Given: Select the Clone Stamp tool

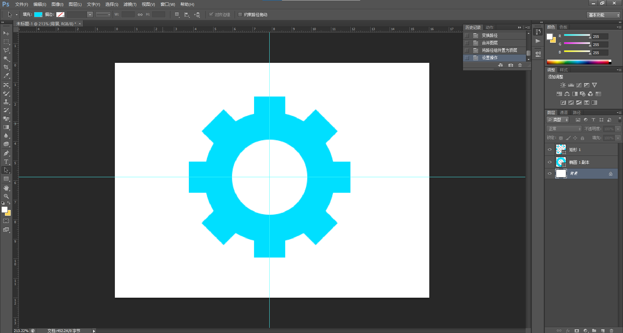Looking at the screenshot, I should tap(6, 102).
